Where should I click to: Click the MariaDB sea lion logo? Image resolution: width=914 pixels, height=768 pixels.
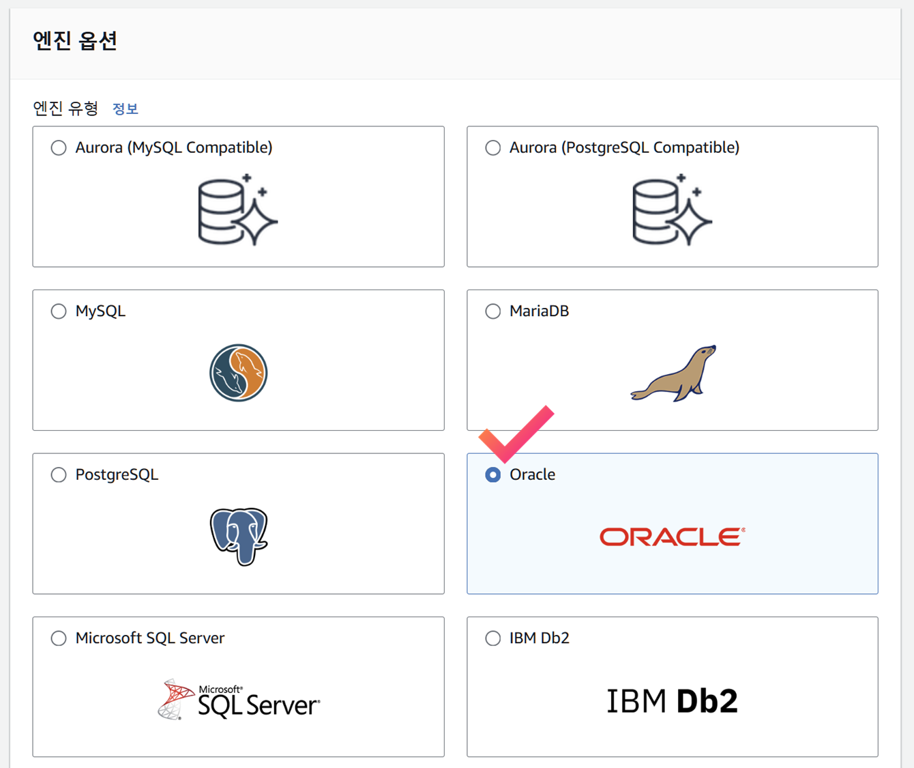(x=673, y=373)
